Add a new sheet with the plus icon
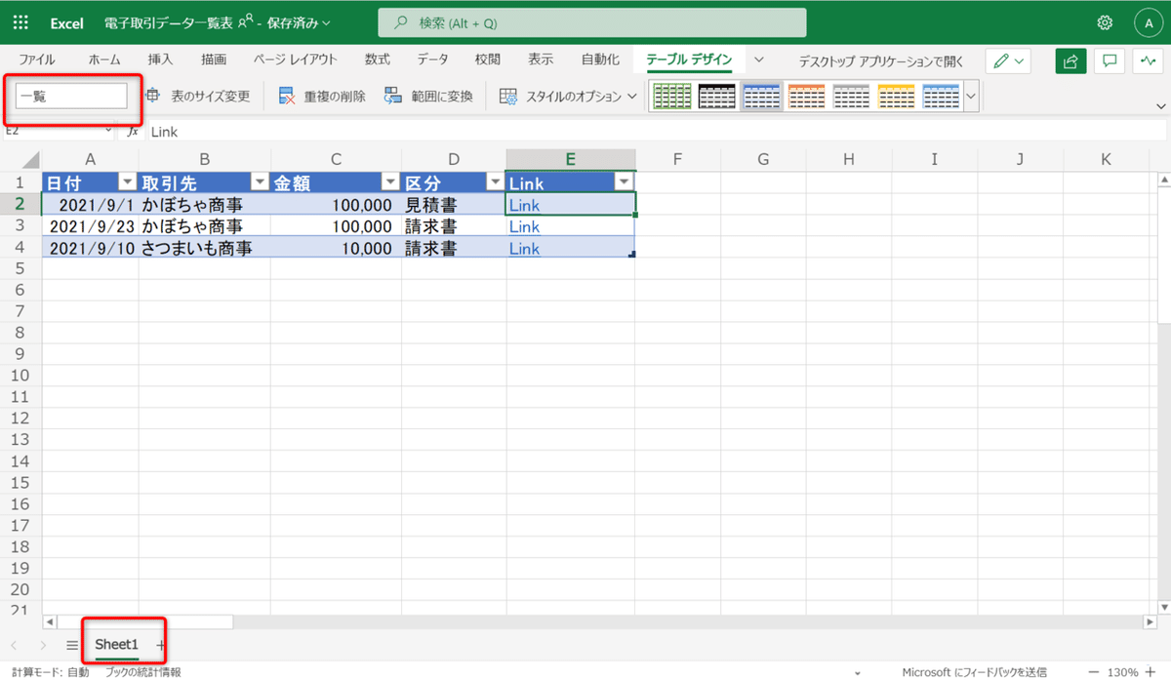1171x680 pixels. (160, 645)
